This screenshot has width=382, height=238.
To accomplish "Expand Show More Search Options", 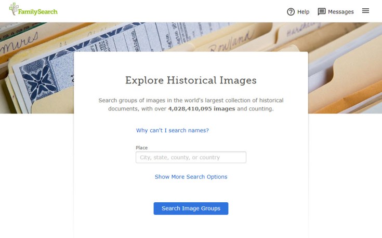I will [x=191, y=177].
